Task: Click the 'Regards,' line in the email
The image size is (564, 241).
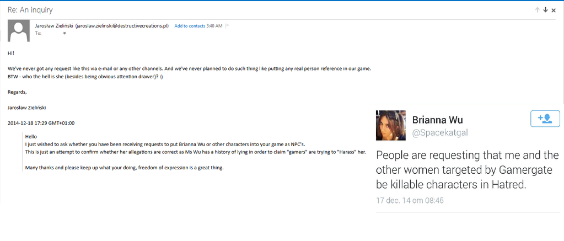Action: pyautogui.click(x=17, y=92)
